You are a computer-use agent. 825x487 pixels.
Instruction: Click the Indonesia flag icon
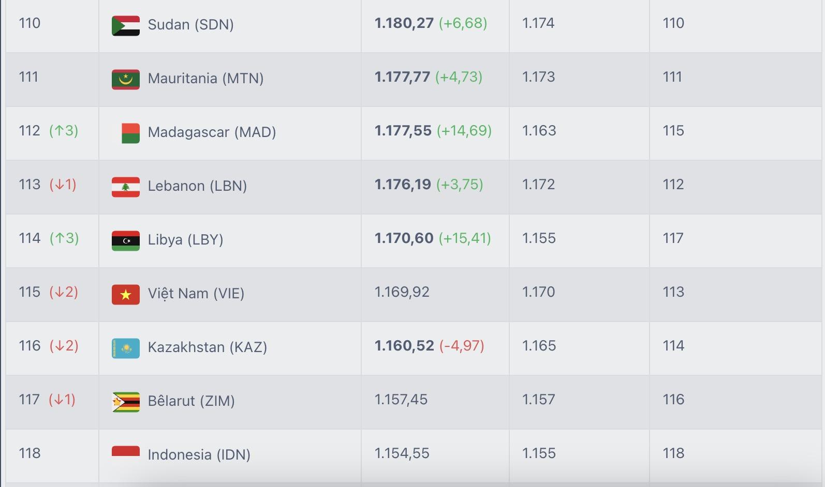click(126, 451)
